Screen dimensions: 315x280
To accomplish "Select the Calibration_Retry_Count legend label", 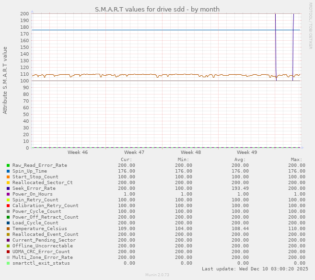I will (46, 206).
